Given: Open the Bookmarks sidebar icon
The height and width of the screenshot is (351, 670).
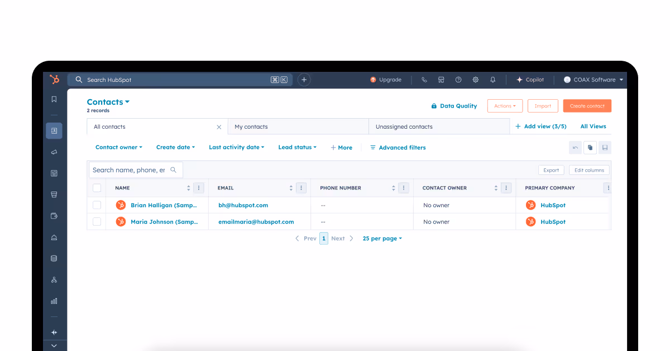Looking at the screenshot, I should (54, 99).
